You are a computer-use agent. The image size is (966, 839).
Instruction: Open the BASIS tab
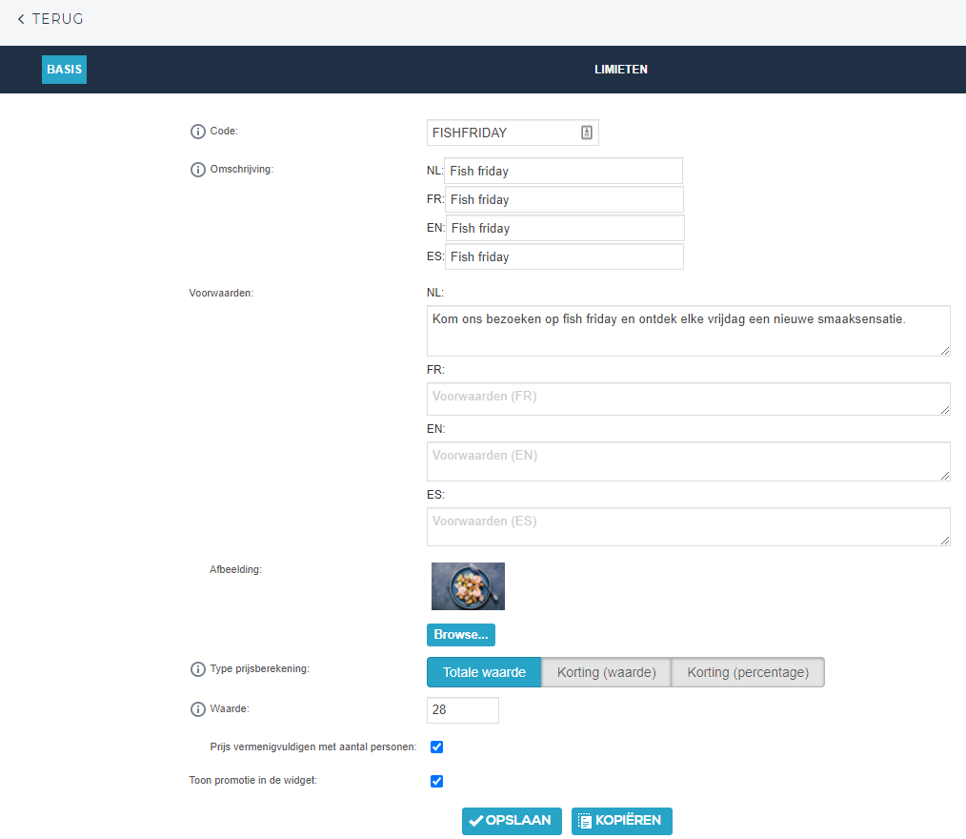64,70
